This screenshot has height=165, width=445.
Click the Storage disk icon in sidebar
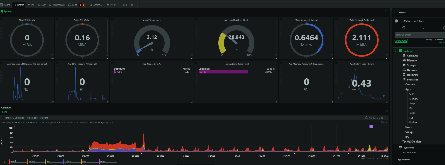(404, 65)
